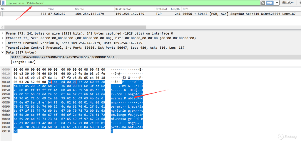Expand Transmission Control Protocol section
Viewport: 301px width, 141px height.
pos(3,47)
